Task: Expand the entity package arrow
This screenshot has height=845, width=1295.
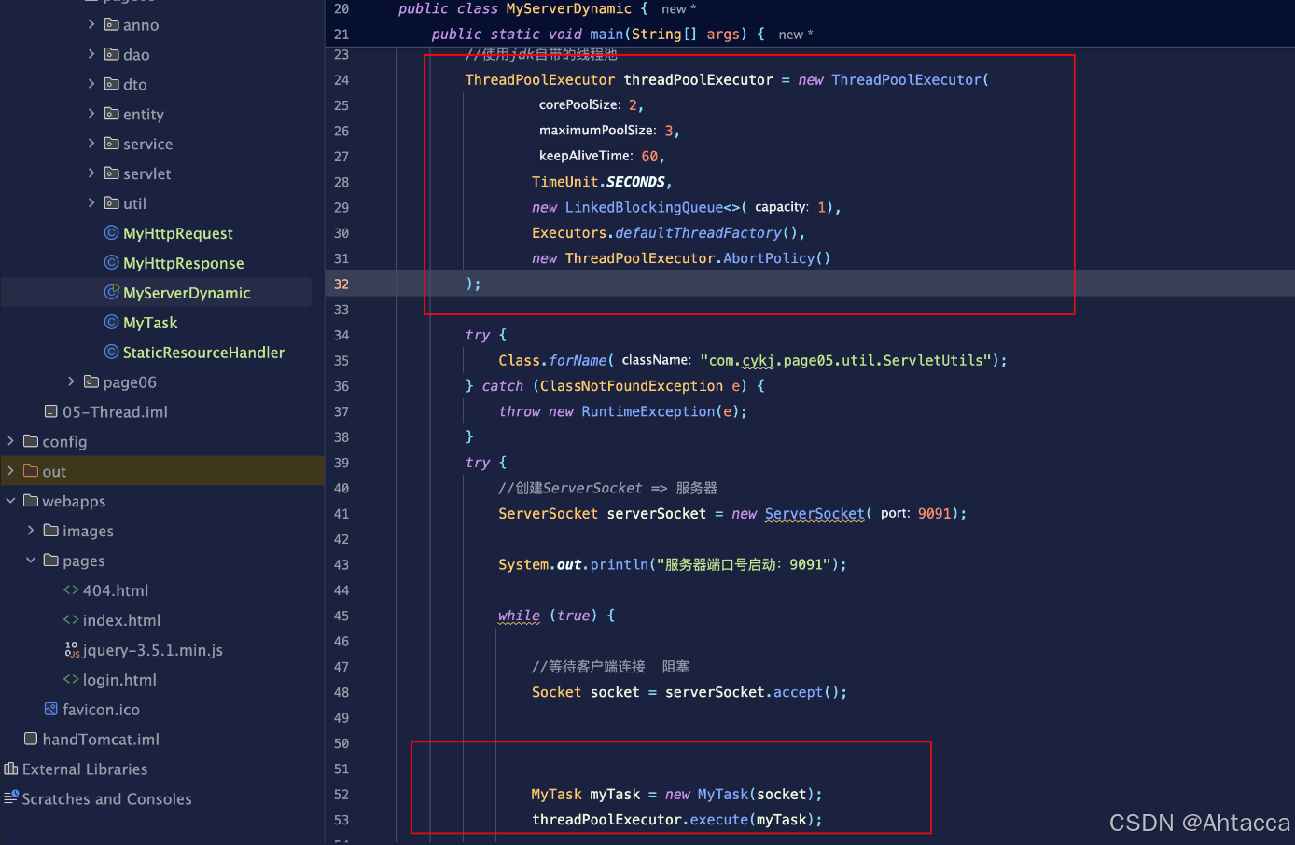Action: (x=91, y=114)
